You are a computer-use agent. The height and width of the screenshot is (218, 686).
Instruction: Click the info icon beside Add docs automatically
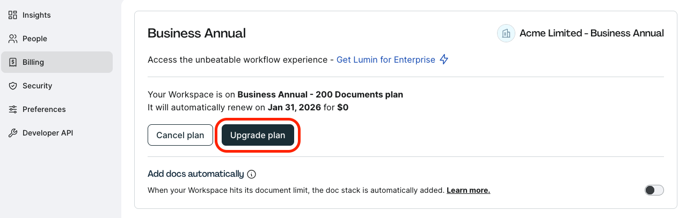coord(252,174)
